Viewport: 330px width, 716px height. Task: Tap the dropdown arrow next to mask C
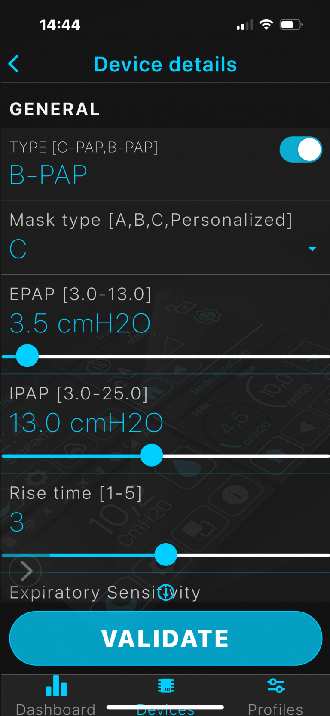(x=312, y=249)
